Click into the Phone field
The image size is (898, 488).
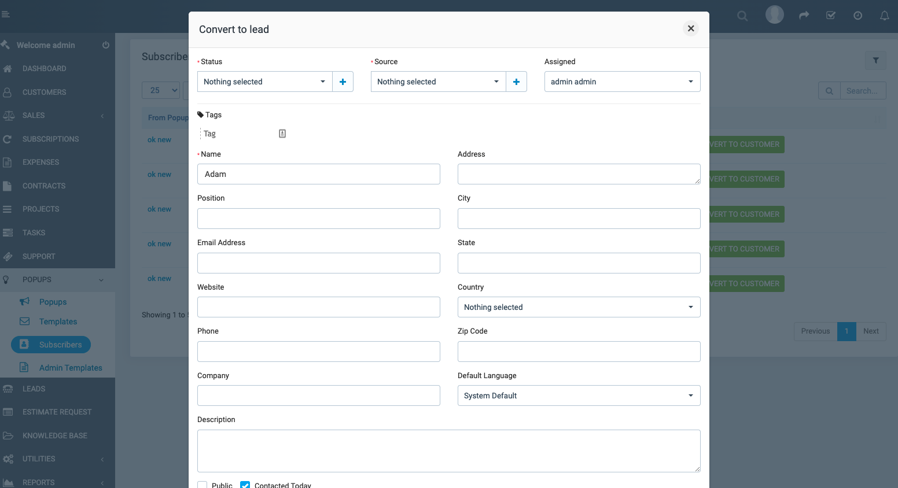pyautogui.click(x=319, y=352)
